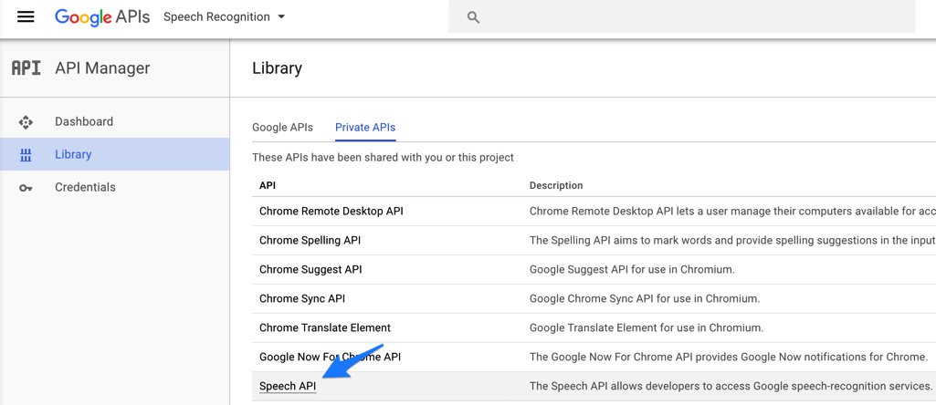Image resolution: width=936 pixels, height=405 pixels.
Task: Click the search magnifier icon
Action: (x=473, y=17)
